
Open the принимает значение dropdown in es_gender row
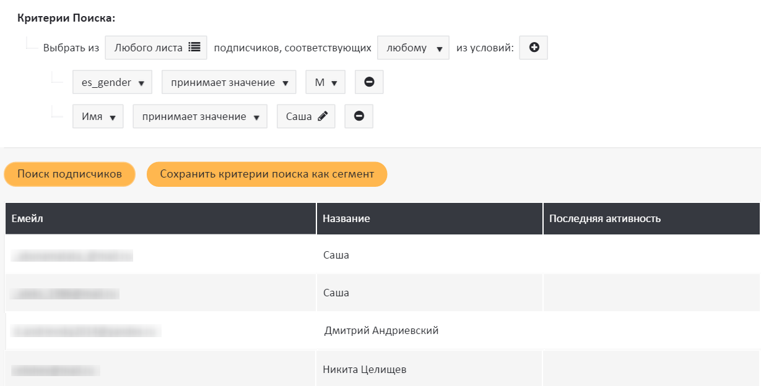228,82
